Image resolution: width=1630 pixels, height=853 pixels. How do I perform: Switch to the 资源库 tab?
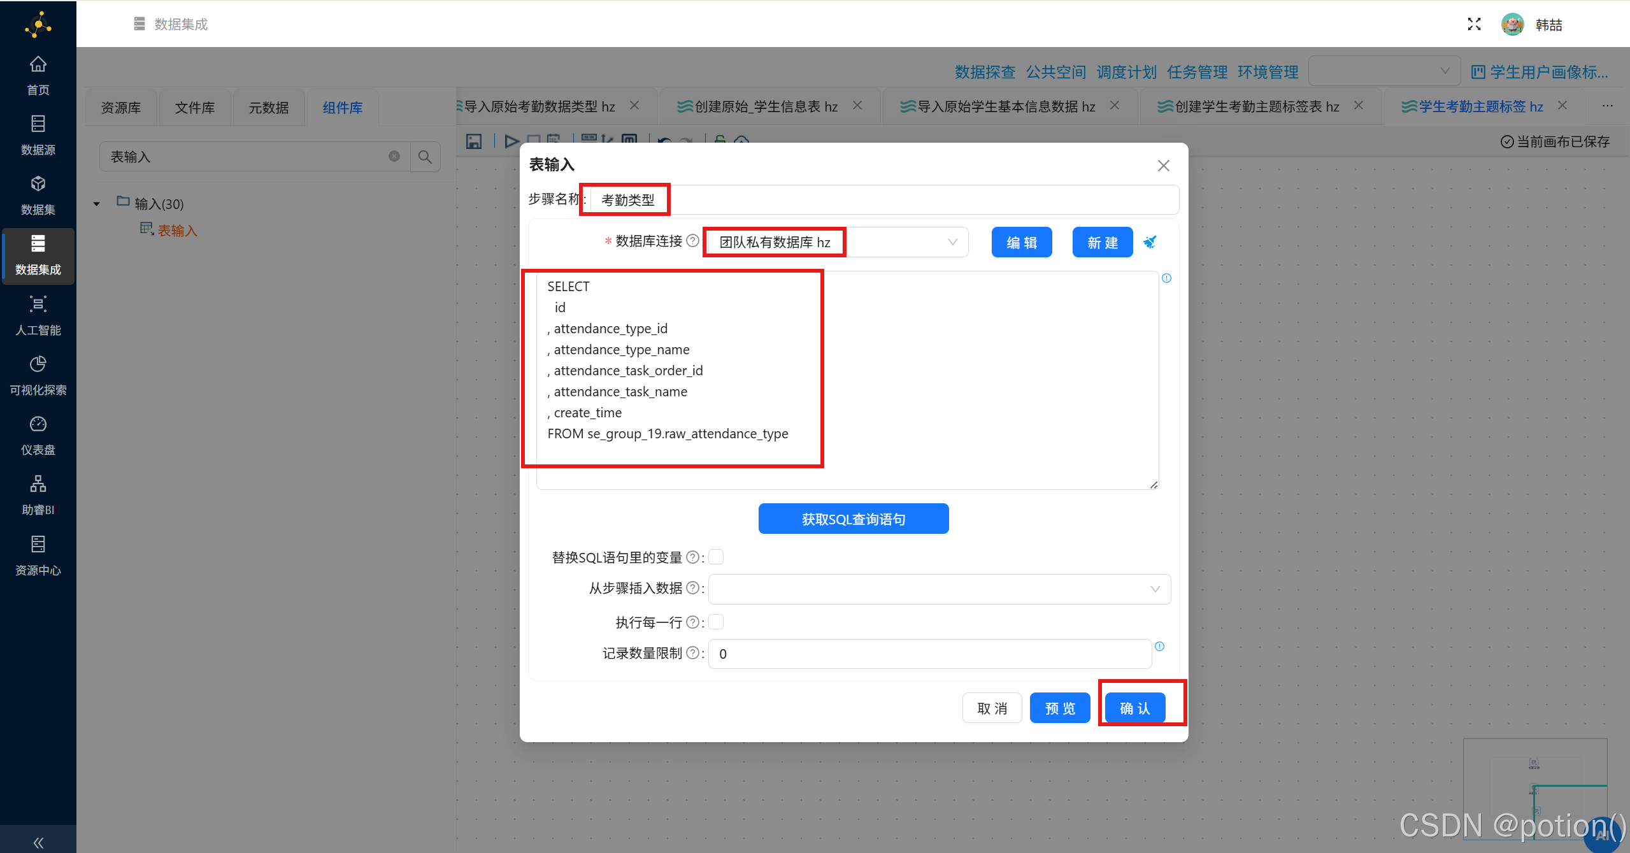121,108
